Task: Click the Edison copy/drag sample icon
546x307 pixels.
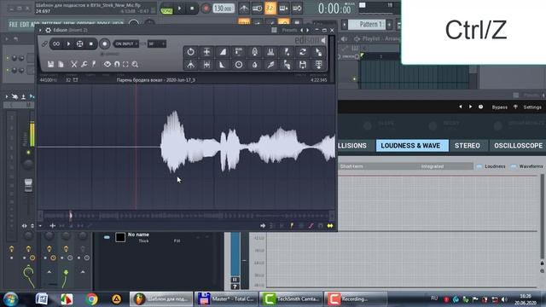Action: [61, 65]
